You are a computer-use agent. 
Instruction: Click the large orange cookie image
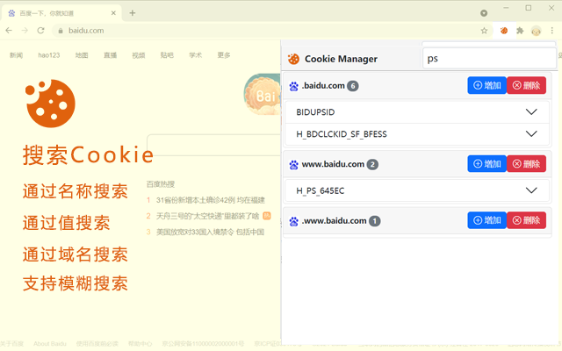pyautogui.click(x=50, y=104)
